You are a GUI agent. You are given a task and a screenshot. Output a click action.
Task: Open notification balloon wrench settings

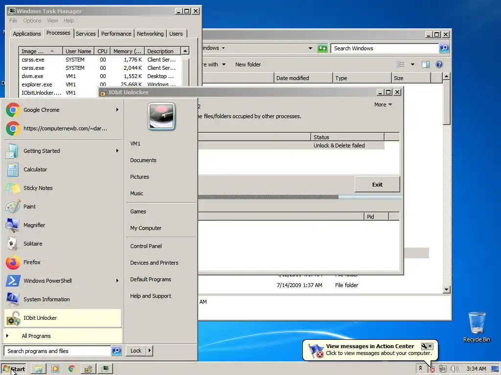click(424, 346)
